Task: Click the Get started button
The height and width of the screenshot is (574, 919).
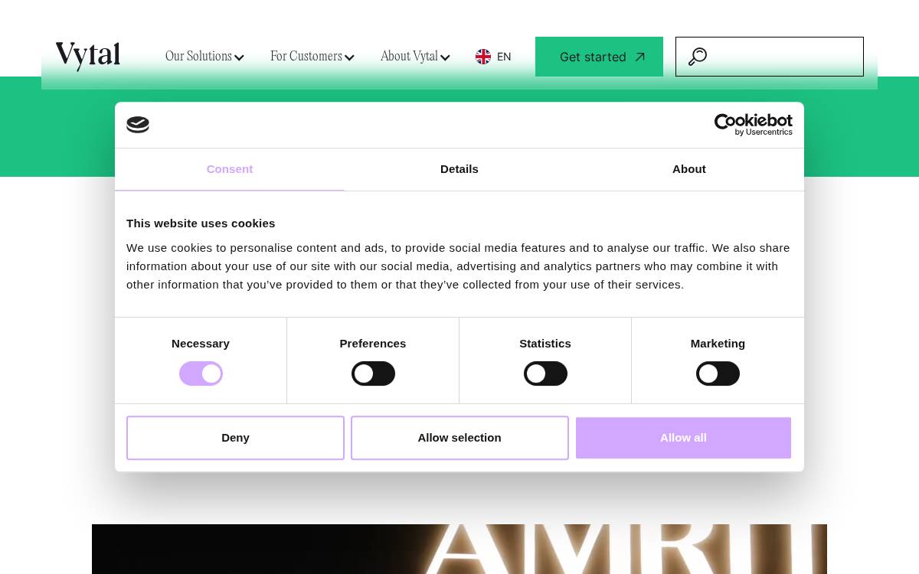Action: click(599, 57)
